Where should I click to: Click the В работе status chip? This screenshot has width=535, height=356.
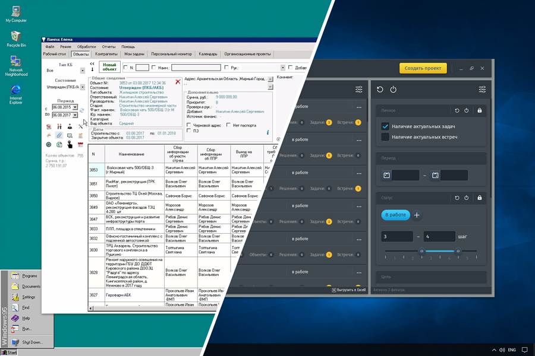click(395, 215)
